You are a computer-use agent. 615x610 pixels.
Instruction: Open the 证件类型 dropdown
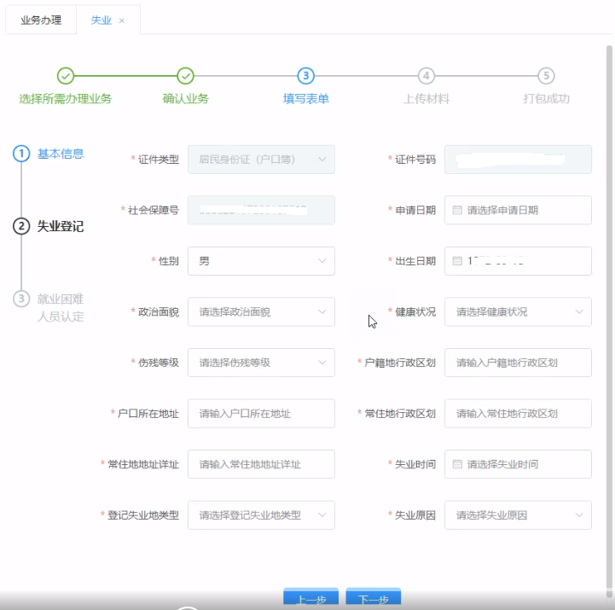click(x=261, y=160)
